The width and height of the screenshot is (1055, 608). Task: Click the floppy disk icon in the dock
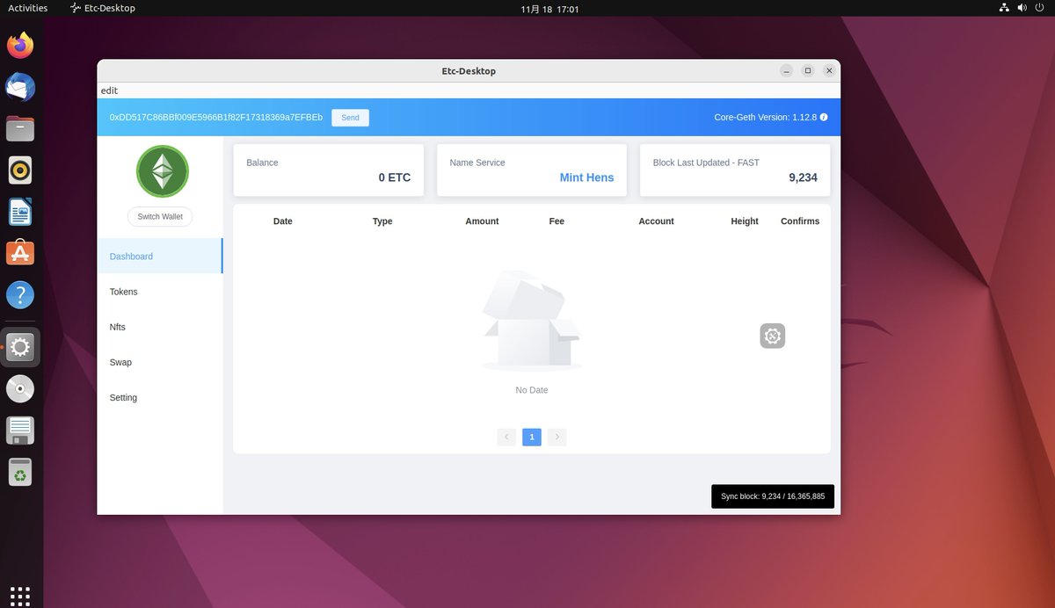tap(20, 431)
